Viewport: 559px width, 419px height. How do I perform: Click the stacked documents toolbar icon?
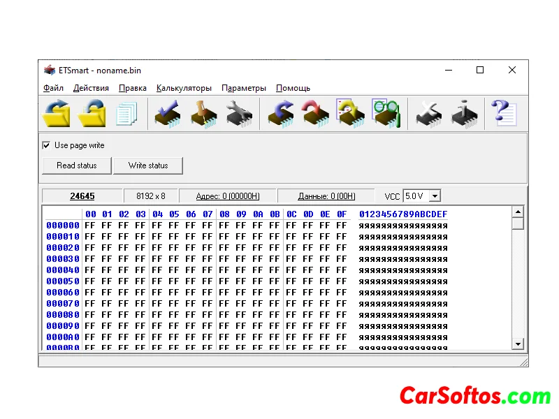[x=126, y=113]
